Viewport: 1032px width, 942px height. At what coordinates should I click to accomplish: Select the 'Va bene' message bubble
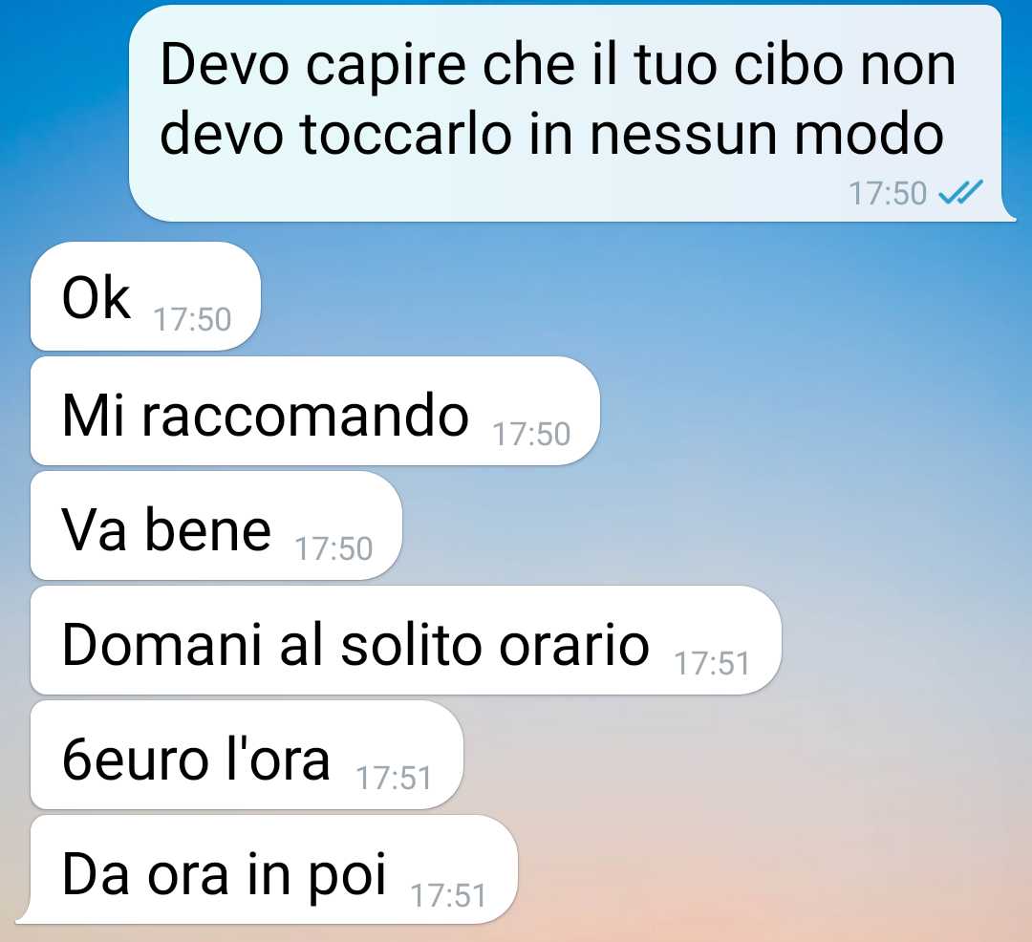pyautogui.click(x=216, y=525)
